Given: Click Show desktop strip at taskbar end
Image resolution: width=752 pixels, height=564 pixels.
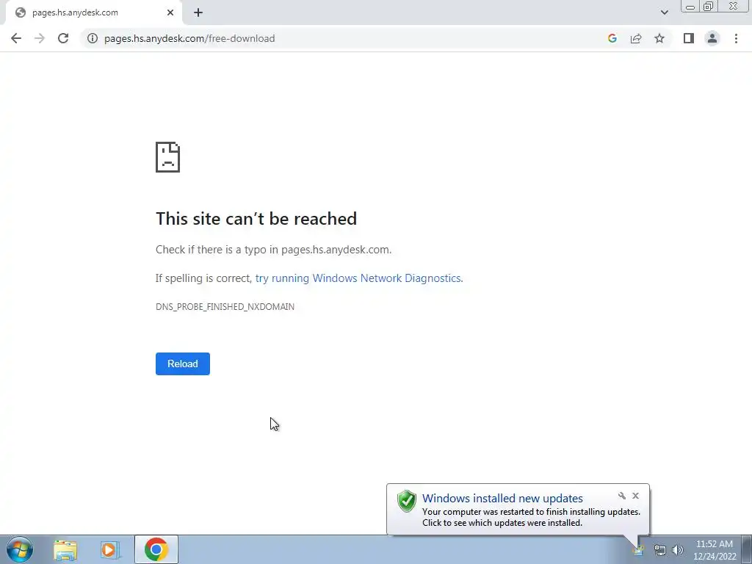Looking at the screenshot, I should (747, 549).
